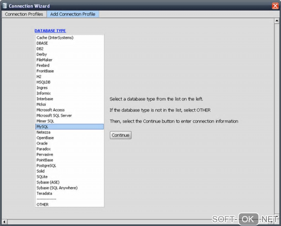This screenshot has width=281, height=226.
Task: Select HSQLDB database type
Action: tap(69, 82)
